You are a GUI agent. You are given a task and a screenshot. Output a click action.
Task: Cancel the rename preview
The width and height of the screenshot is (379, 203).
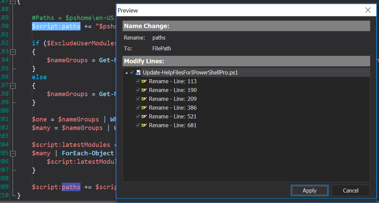(351, 190)
